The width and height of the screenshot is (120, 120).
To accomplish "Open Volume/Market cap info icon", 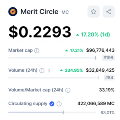I will 68,90.
